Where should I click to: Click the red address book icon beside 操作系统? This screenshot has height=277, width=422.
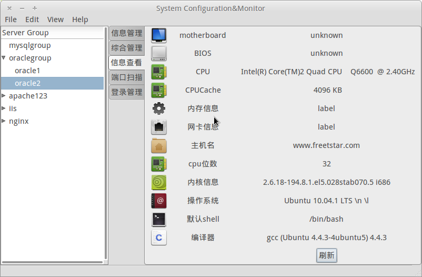[x=159, y=201]
